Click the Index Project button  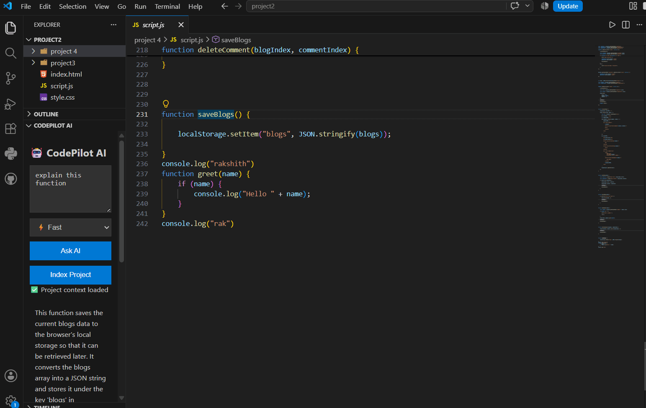click(70, 275)
